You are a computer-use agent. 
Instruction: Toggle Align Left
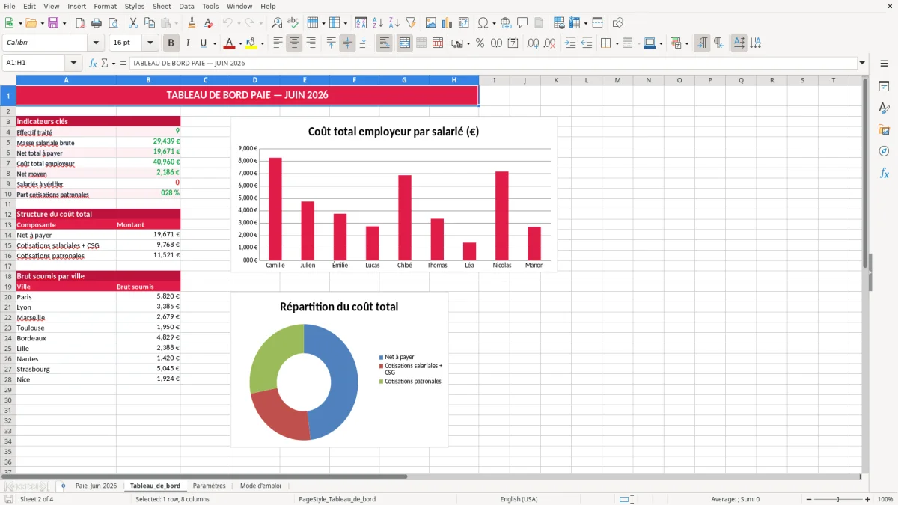click(278, 43)
